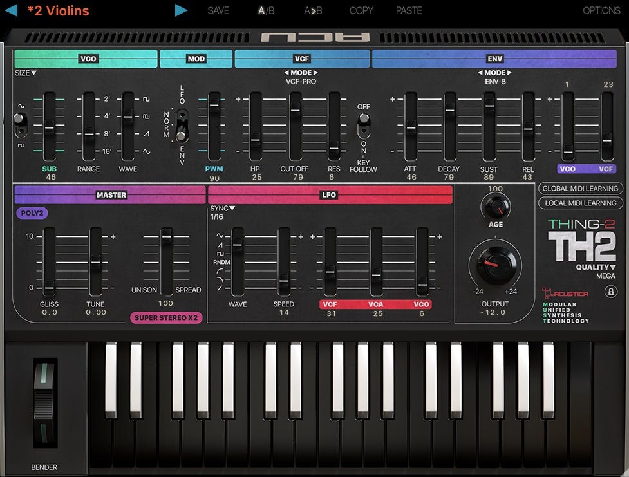Open OPTIONS menu
This screenshot has width=629, height=477.
pyautogui.click(x=601, y=10)
